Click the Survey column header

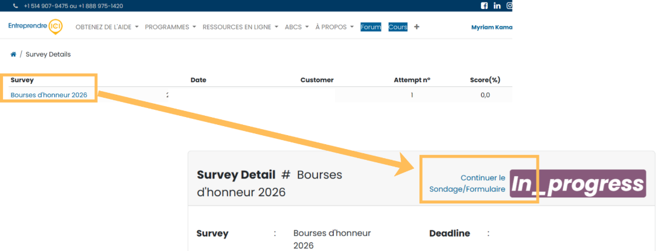click(22, 80)
